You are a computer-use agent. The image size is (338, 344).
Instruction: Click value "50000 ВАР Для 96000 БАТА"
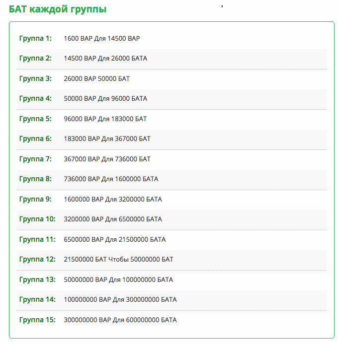(x=105, y=98)
